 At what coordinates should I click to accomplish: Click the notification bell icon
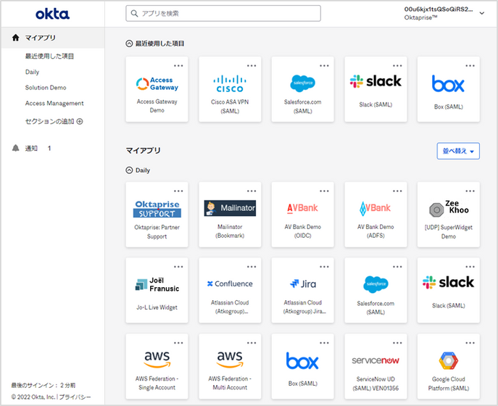[15, 148]
